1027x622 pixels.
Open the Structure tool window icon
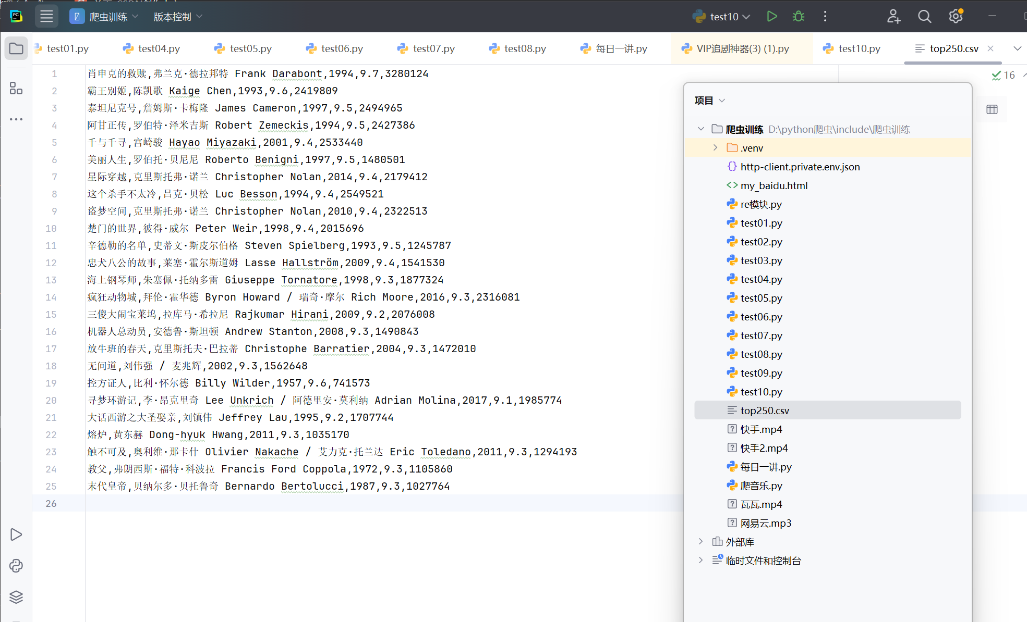coord(16,89)
